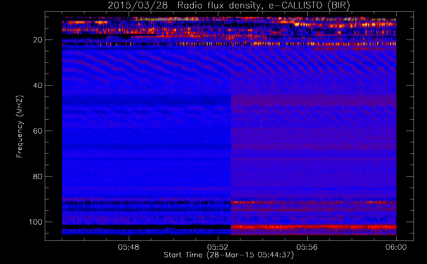Image resolution: width=427 pixels, height=264 pixels.
Task: Click the 100 MHz frequency tick label
Action: click(x=36, y=222)
